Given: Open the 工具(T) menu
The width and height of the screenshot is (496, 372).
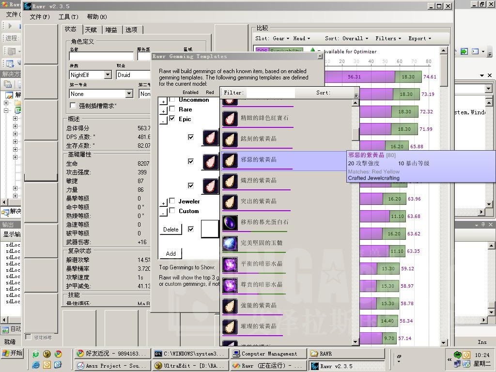Looking at the screenshot, I should pyautogui.click(x=68, y=16).
